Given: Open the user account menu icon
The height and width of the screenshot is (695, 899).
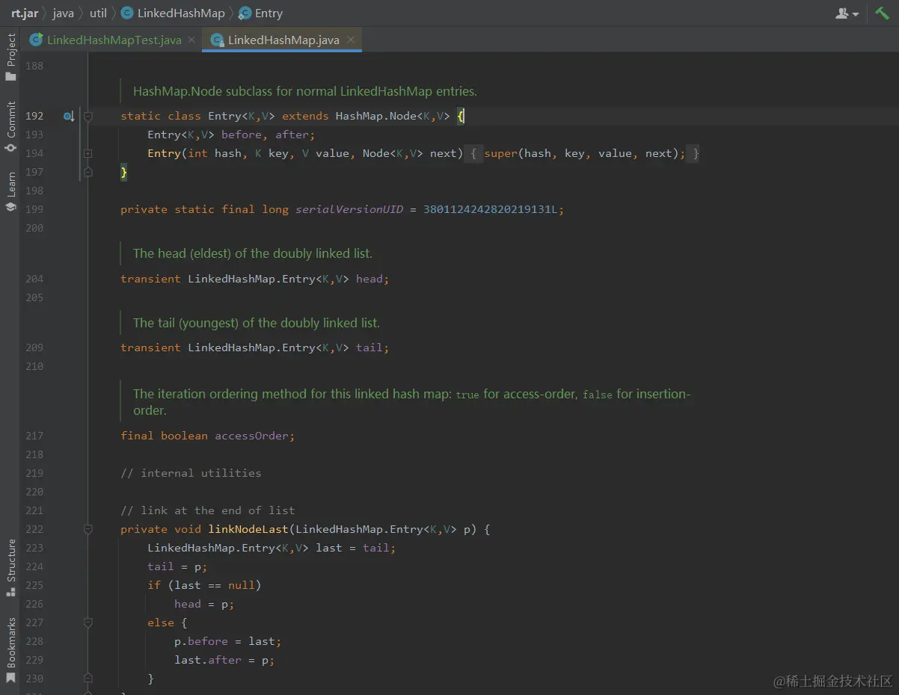Looking at the screenshot, I should [847, 13].
